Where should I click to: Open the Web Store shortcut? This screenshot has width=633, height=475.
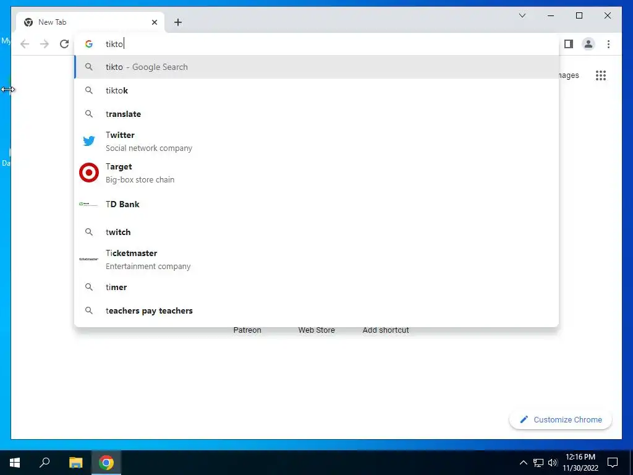(x=316, y=330)
